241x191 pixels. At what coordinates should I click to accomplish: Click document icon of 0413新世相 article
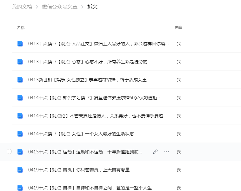[20, 80]
